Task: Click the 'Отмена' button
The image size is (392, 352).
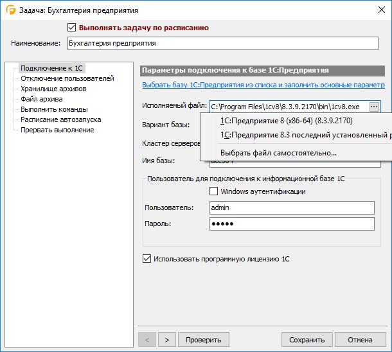Action: pyautogui.click(x=360, y=340)
